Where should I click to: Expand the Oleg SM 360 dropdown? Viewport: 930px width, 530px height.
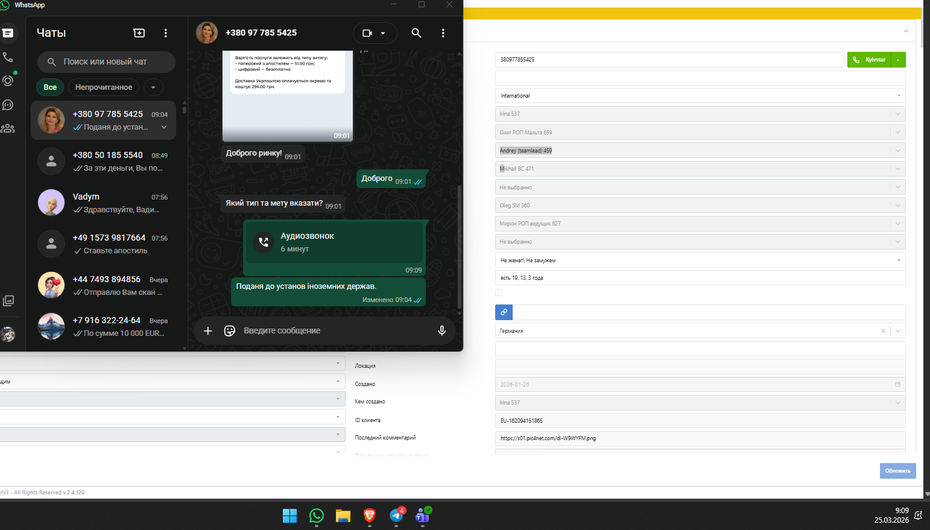coord(897,206)
